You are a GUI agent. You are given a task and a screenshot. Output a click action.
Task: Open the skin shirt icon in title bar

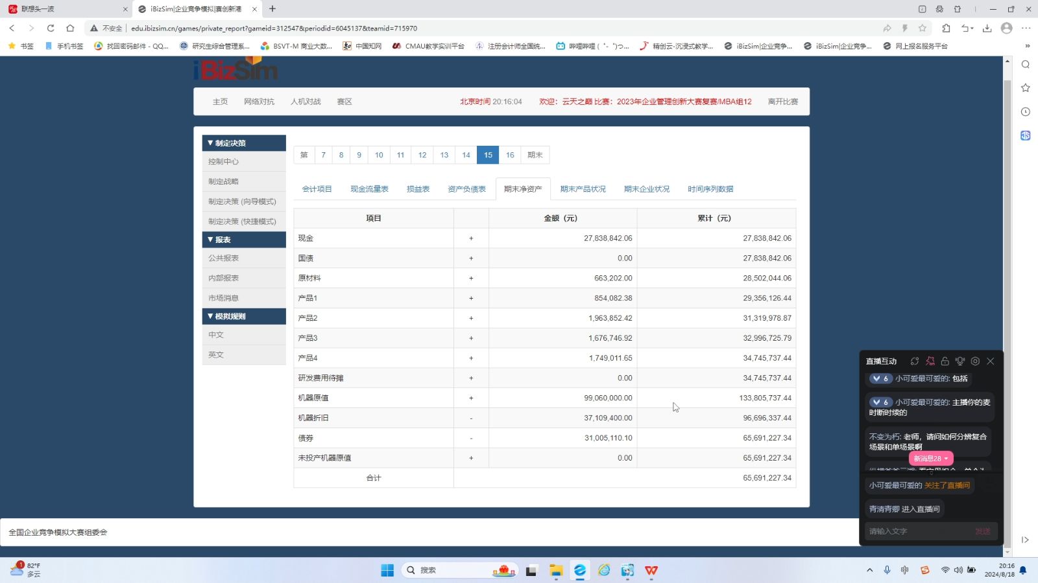tap(958, 9)
